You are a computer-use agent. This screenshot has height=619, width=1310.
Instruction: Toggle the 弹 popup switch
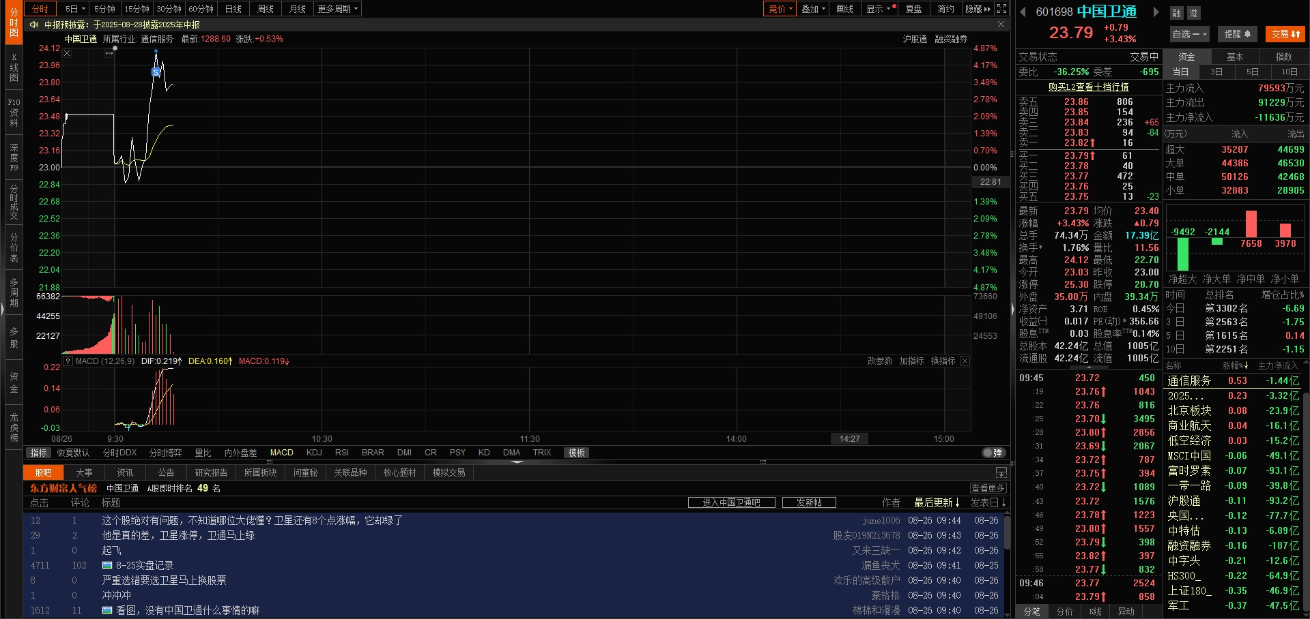(x=993, y=453)
